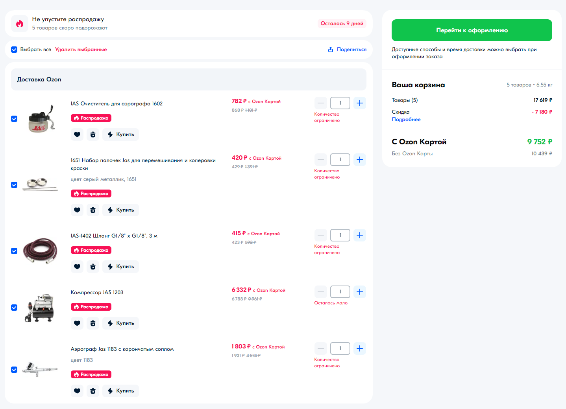The width and height of the screenshot is (566, 409).
Task: Add one more JAS-1402 Шланг
Action: click(360, 235)
